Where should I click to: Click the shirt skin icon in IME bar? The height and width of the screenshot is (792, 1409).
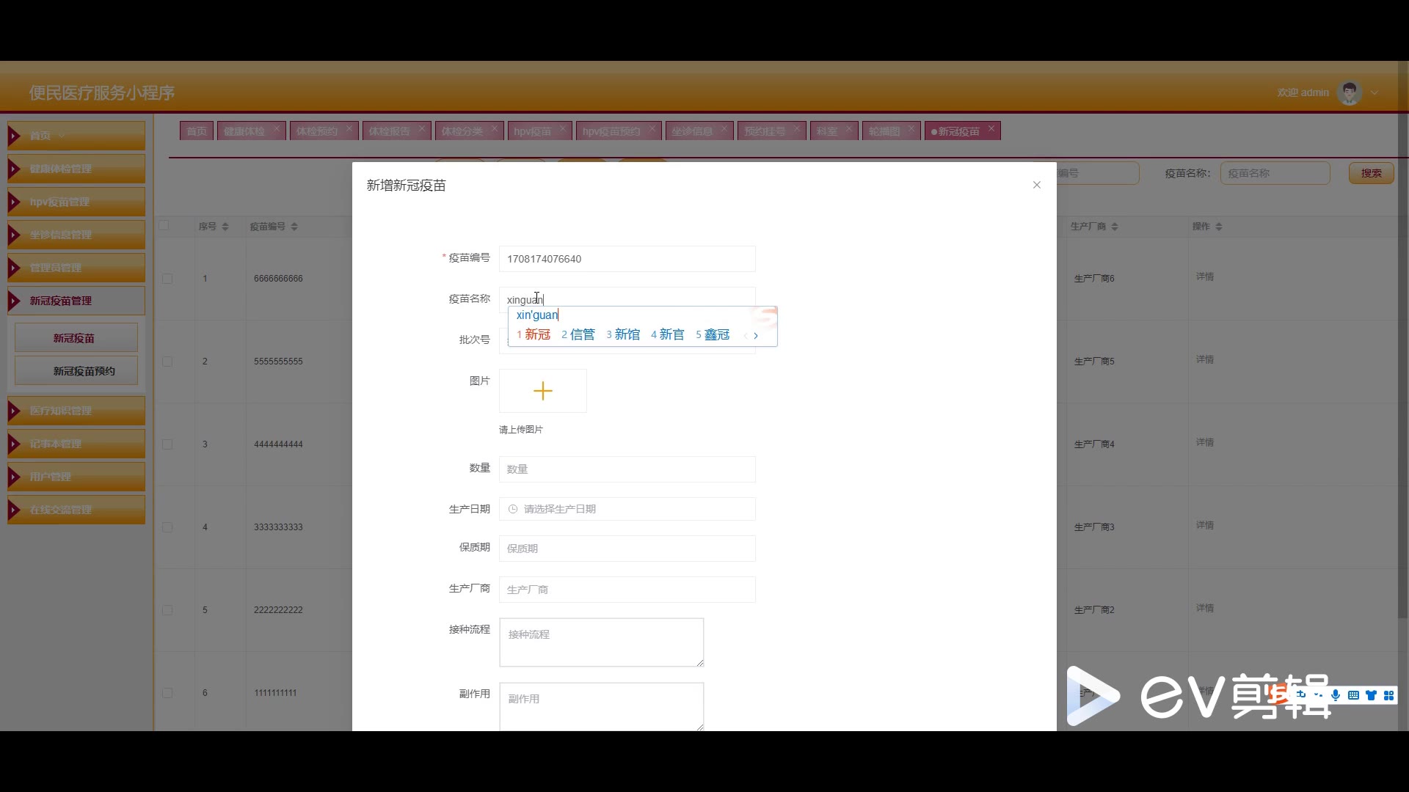point(1371,695)
